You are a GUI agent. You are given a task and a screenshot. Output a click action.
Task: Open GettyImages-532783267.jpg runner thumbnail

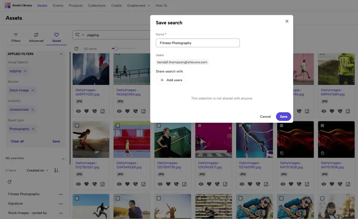(91, 139)
